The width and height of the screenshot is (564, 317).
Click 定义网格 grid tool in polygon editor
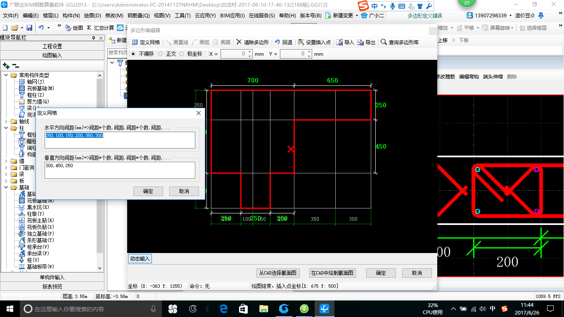pyautogui.click(x=146, y=42)
